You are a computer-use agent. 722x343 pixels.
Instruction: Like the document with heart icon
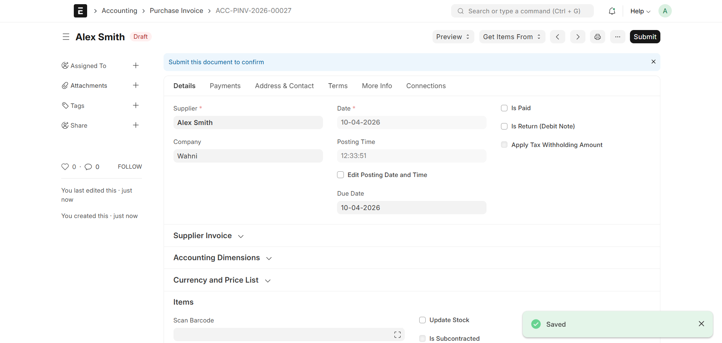click(x=65, y=167)
